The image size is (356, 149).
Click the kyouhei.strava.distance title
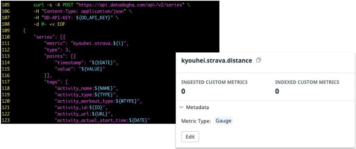[x=217, y=60]
